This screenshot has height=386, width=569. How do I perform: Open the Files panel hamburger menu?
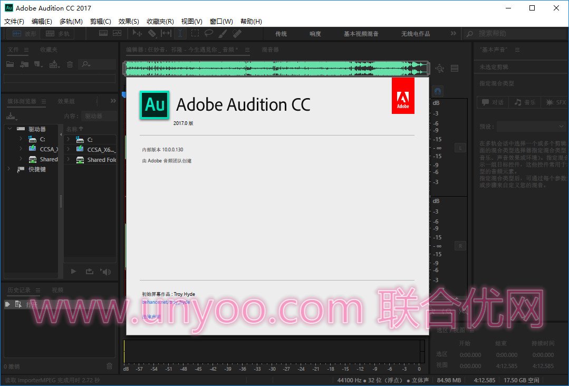[x=26, y=50]
